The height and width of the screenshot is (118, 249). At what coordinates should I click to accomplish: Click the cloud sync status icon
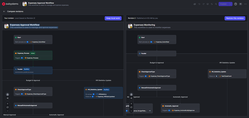pyautogui.click(x=195, y=4)
